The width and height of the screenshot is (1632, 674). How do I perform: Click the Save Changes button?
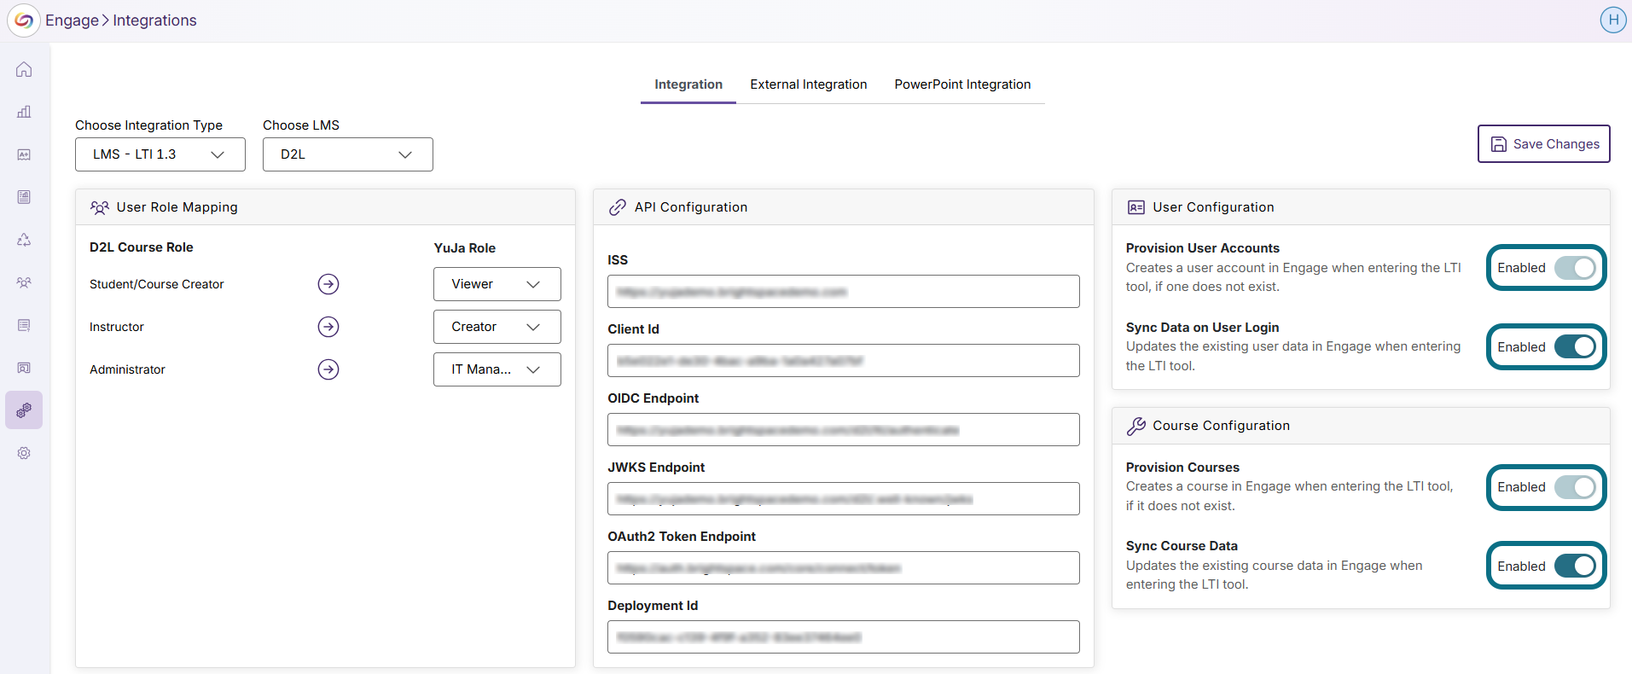pyautogui.click(x=1544, y=144)
